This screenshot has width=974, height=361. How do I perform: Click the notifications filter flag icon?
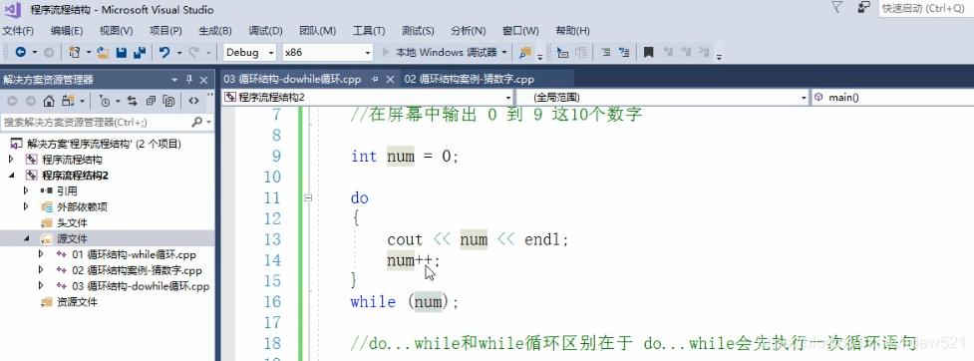pos(836,7)
